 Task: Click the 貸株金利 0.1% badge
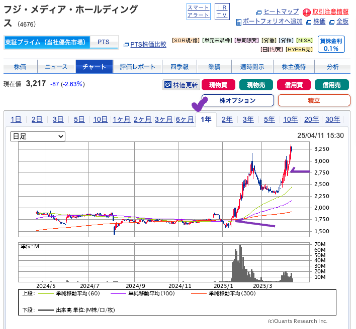(x=331, y=44)
